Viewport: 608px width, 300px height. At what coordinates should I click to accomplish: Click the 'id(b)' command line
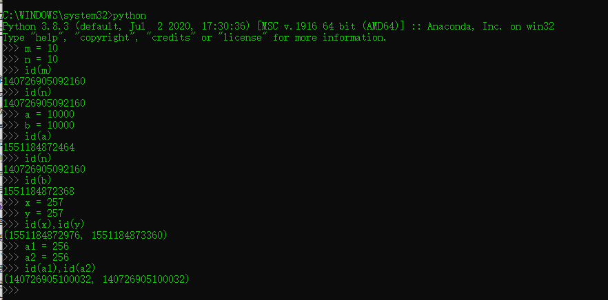coord(27,180)
